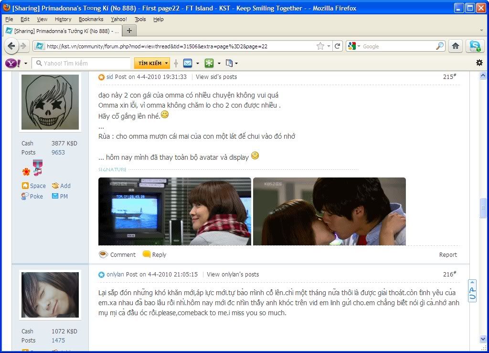Open the Help menu
The height and width of the screenshot is (353, 489).
159,19
